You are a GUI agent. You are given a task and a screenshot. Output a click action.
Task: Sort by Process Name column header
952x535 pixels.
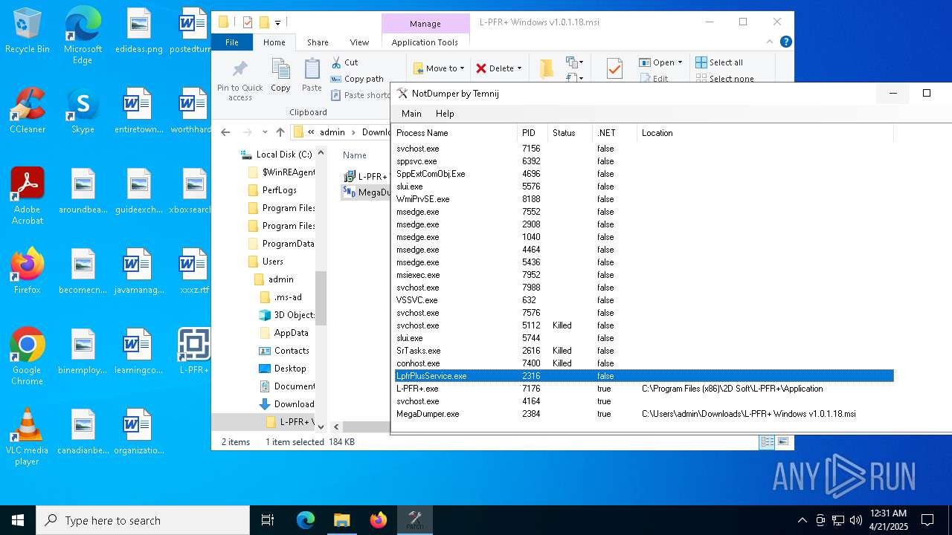click(455, 133)
